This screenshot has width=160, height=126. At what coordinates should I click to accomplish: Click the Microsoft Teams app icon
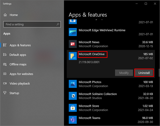[x=73, y=120]
